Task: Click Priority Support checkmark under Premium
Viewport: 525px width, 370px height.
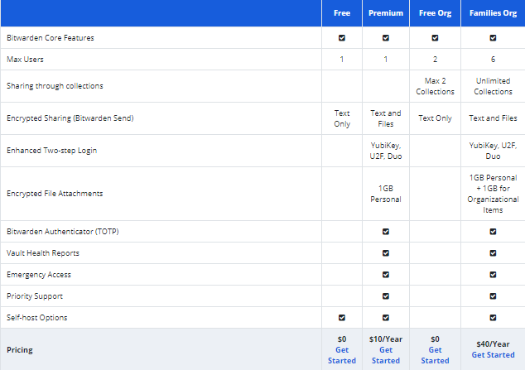Action: click(386, 296)
